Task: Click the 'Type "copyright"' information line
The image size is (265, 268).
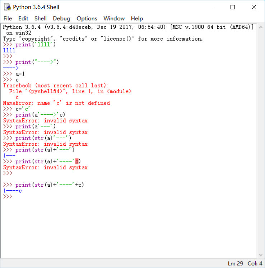Action: [x=103, y=39]
